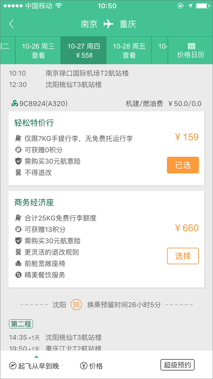Tap the clock icon for departure sorting

(x=12, y=366)
